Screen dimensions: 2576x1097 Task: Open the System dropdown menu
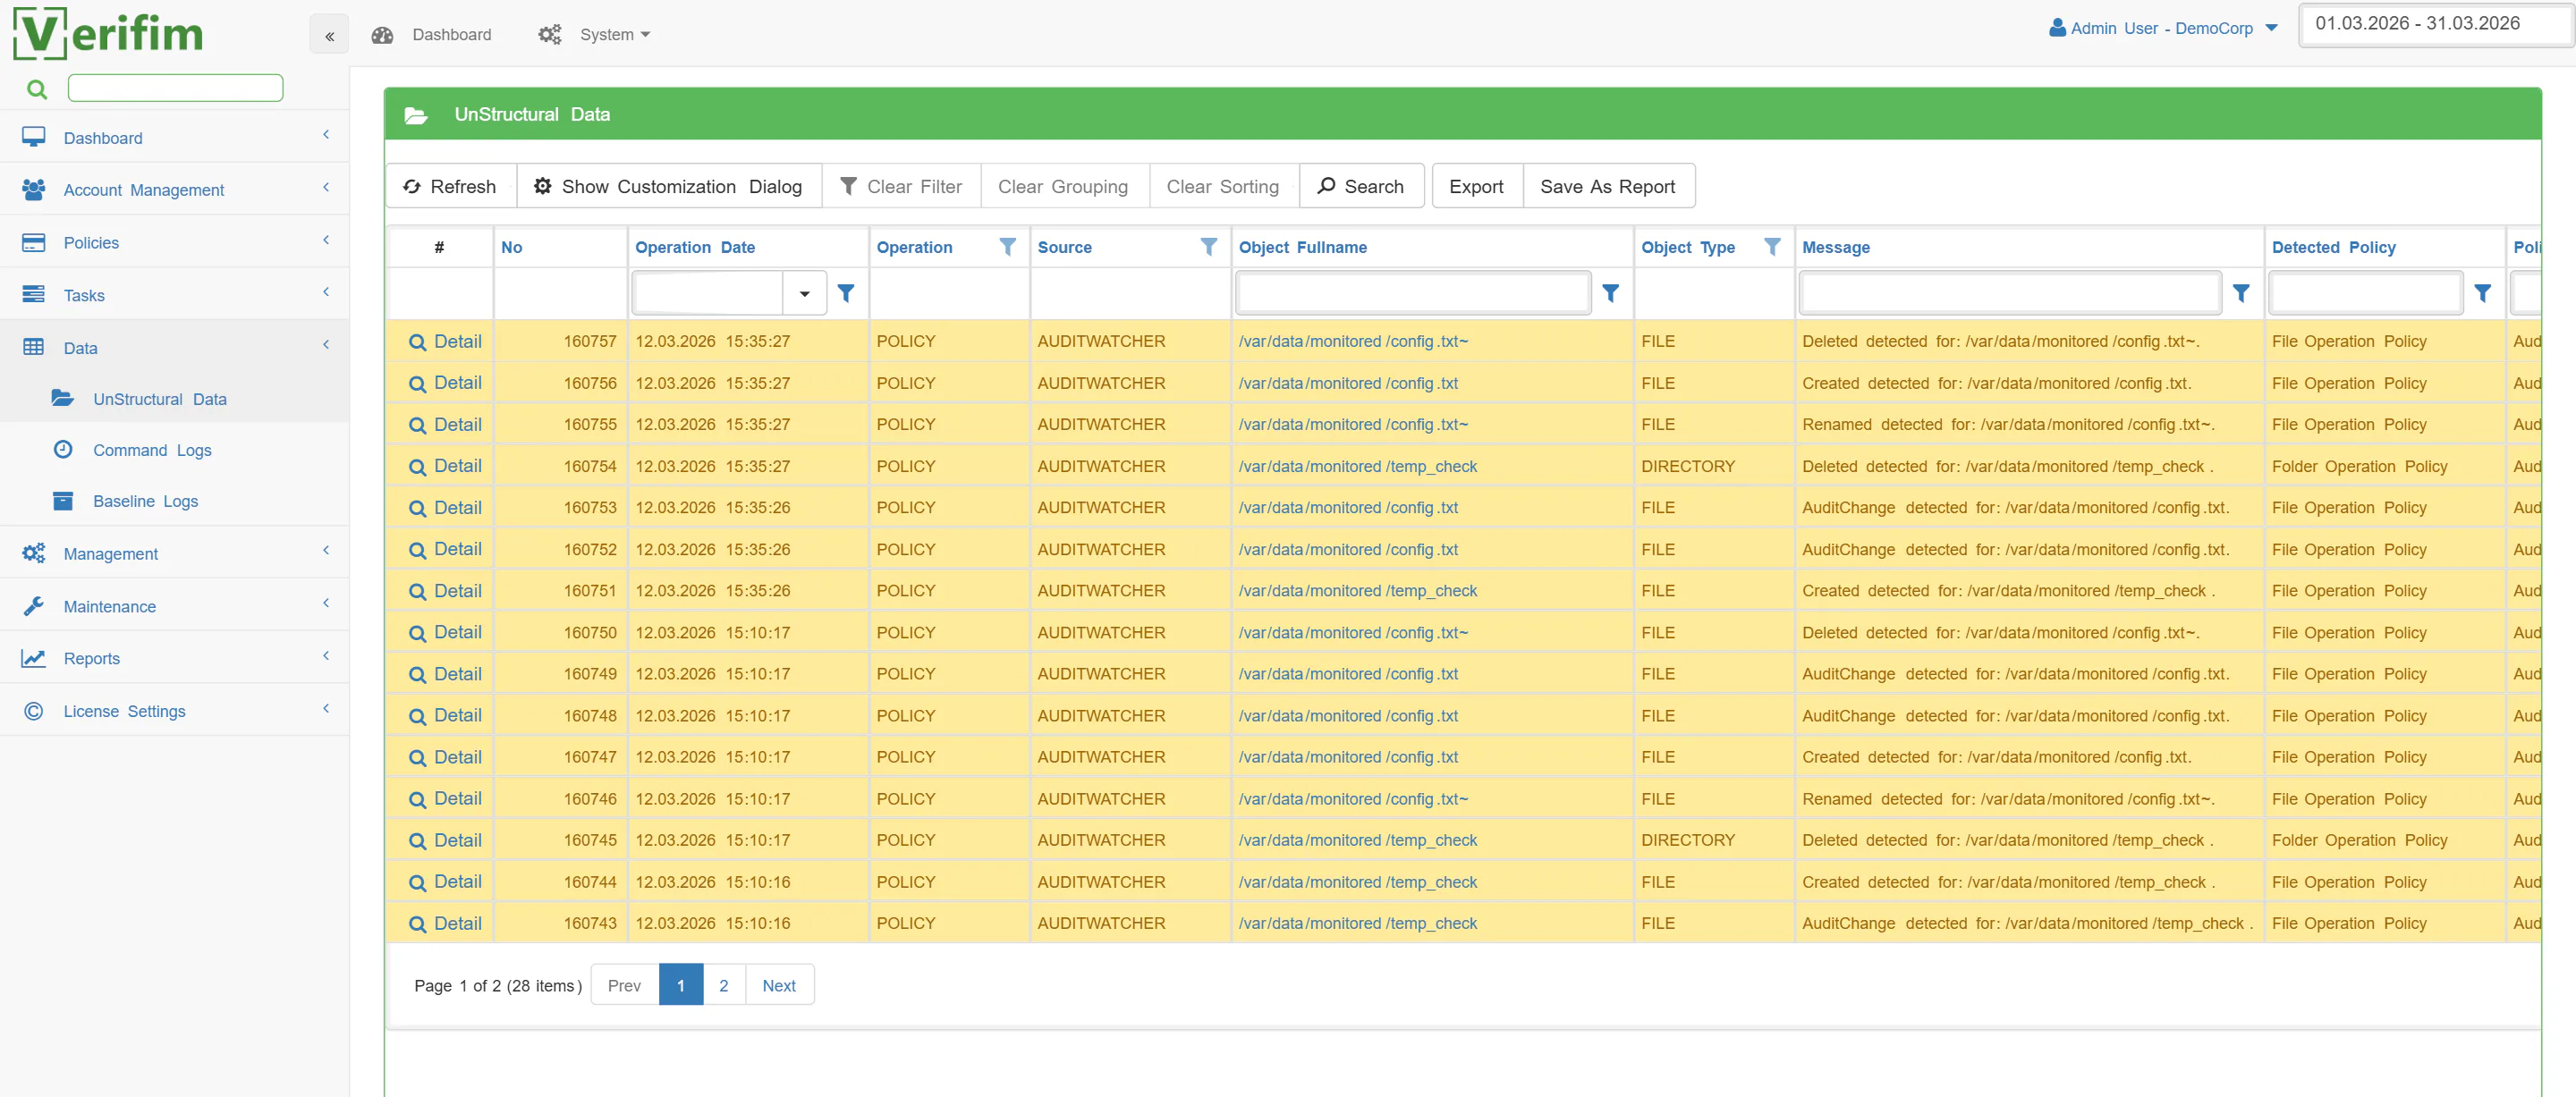(614, 35)
